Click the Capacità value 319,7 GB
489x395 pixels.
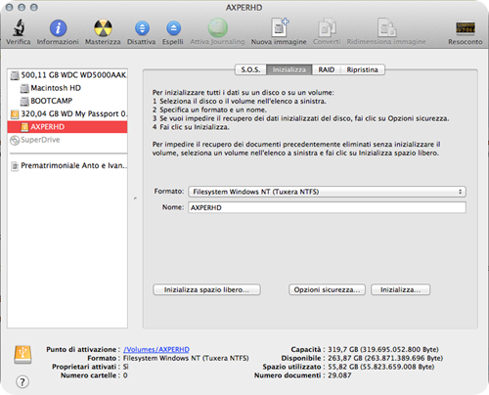coord(383,349)
